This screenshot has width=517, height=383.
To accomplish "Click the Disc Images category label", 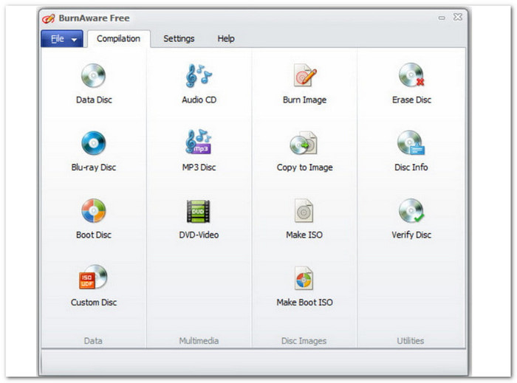I will [x=304, y=341].
